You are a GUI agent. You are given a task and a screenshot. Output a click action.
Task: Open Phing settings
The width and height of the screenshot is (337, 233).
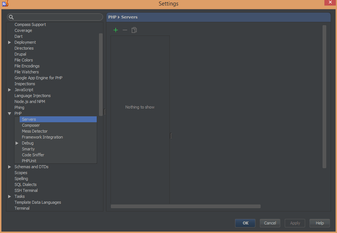pyautogui.click(x=19, y=107)
